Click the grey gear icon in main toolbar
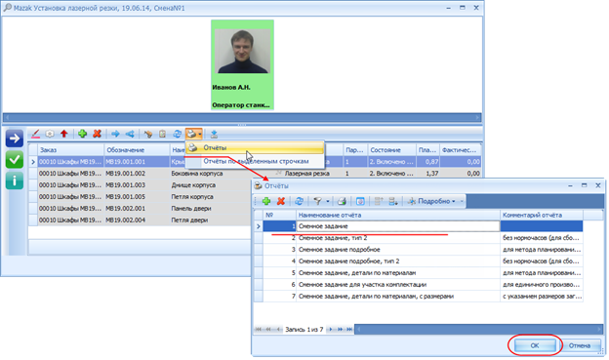Image resolution: width=609 pixels, height=360 pixels. (x=50, y=134)
